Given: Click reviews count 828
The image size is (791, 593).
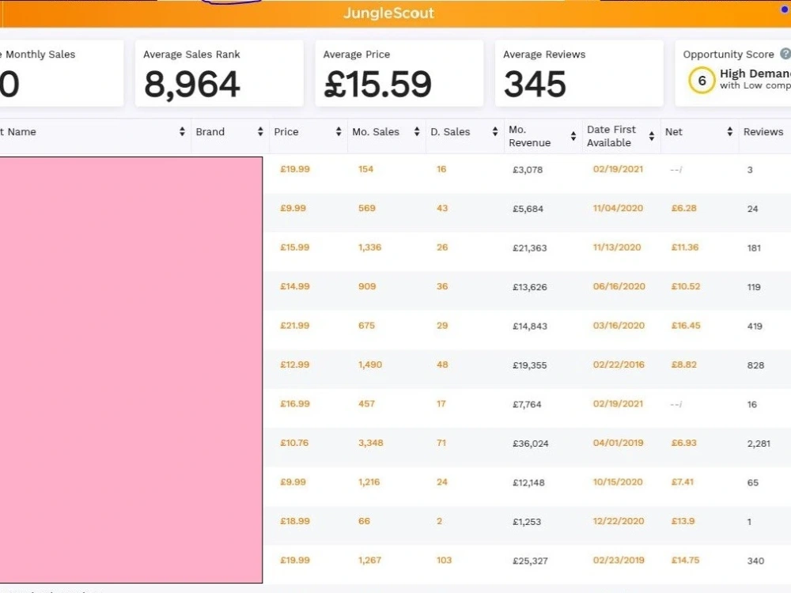Looking at the screenshot, I should pyautogui.click(x=755, y=365).
